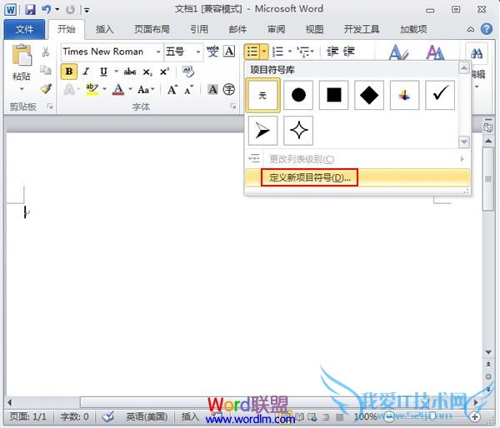Open the File tab
The height and width of the screenshot is (428, 500).
(25, 29)
